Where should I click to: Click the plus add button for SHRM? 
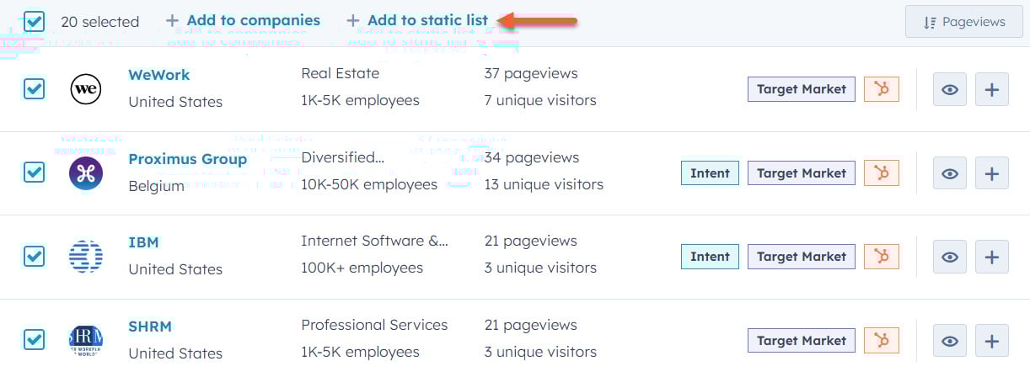[992, 341]
